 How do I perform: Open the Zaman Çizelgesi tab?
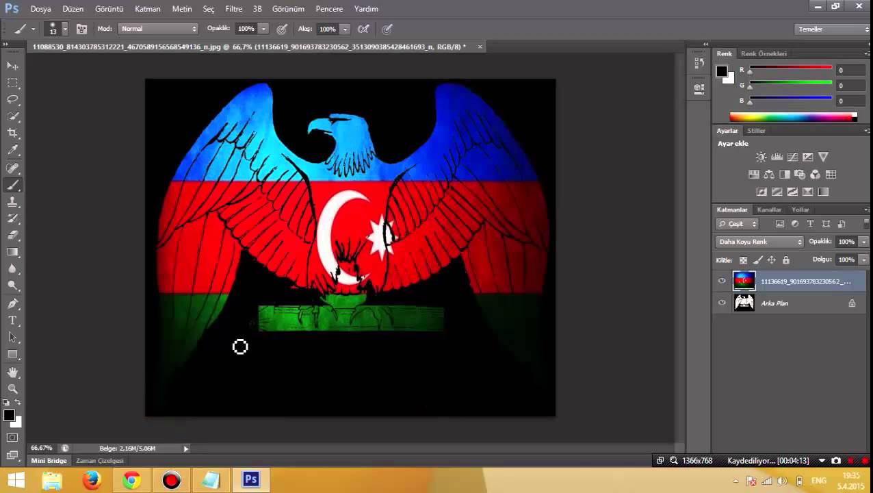pos(100,461)
